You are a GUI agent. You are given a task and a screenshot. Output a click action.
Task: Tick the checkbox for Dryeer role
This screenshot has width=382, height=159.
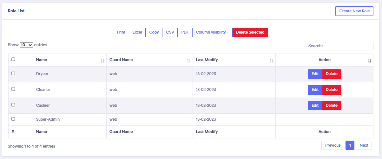tap(13, 73)
